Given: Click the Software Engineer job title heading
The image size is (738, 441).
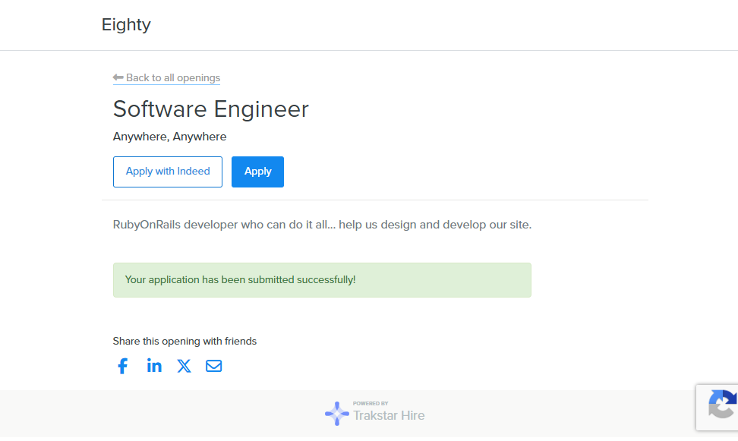Looking at the screenshot, I should tap(210, 109).
